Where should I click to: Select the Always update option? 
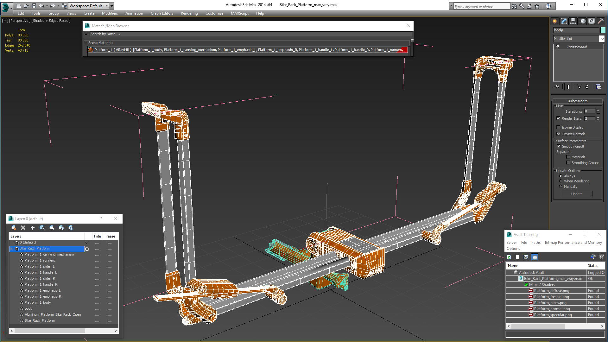point(560,176)
